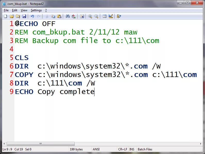
Task: Toggle word wrap toolbar icon
Action: tap(82, 16)
